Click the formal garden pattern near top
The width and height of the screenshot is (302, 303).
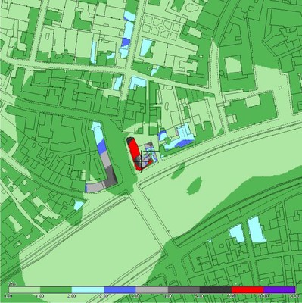click(x=160, y=27)
